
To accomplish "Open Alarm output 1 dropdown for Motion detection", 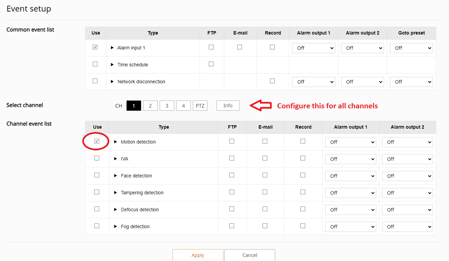I will tap(351, 142).
